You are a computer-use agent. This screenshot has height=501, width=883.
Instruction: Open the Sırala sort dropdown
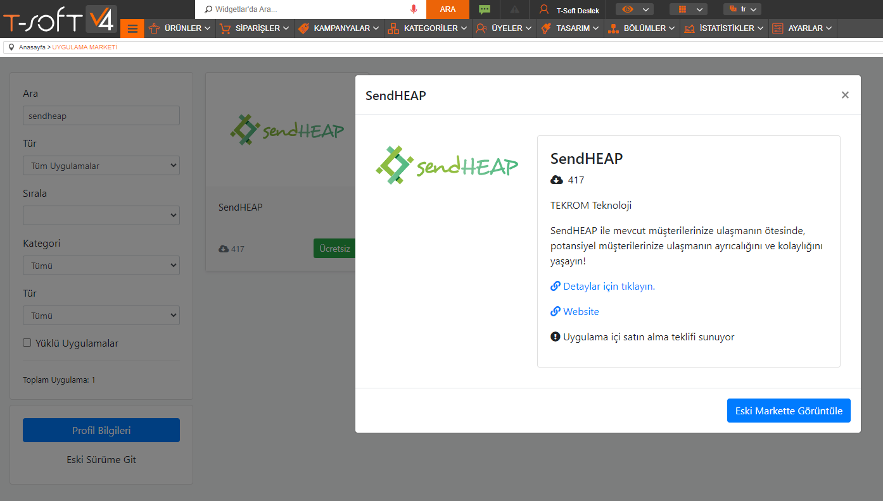point(101,216)
